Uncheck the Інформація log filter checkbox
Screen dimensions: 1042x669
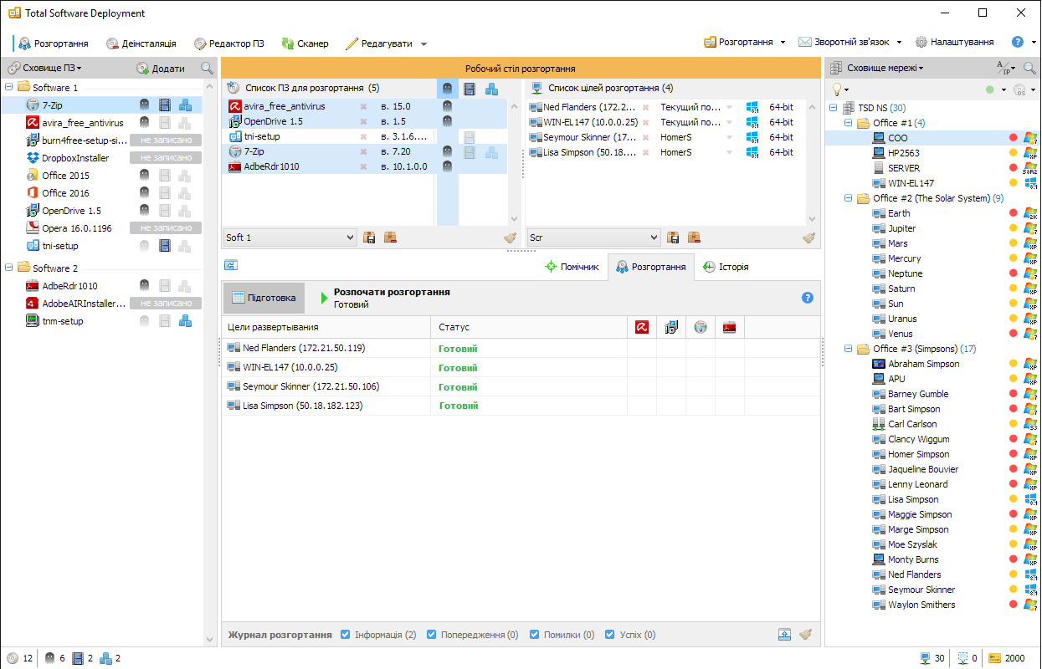coord(345,635)
